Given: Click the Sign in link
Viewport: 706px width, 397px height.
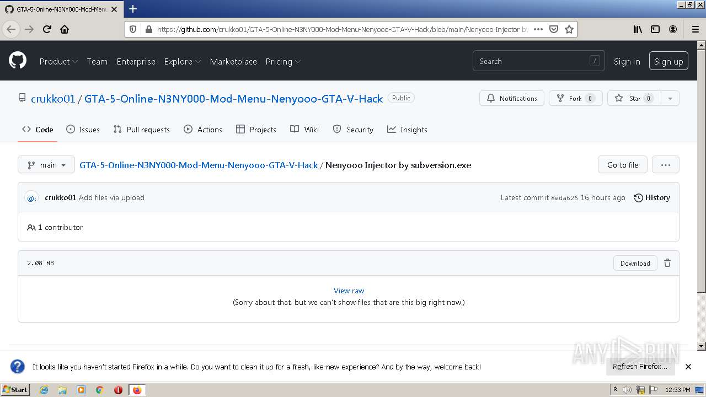Looking at the screenshot, I should (627, 61).
